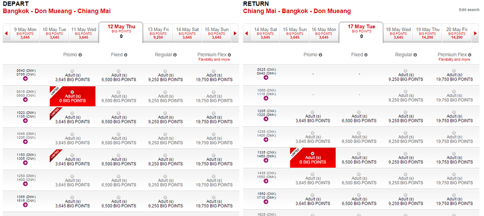This screenshot has width=484, height=216.
Task: Open details arrow for 1235 CNX return flight
Action: pos(266,139)
